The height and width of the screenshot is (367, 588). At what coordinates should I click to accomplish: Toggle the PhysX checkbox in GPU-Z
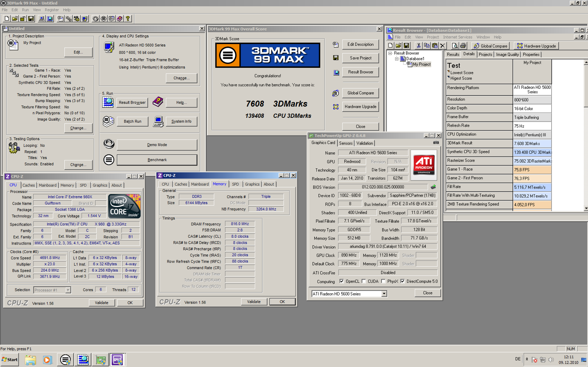pyautogui.click(x=383, y=281)
